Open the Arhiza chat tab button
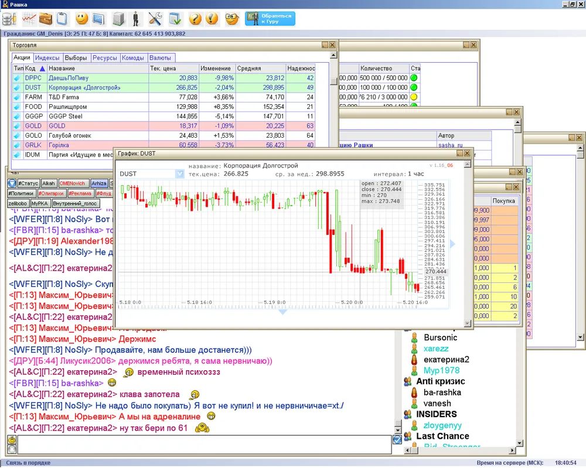This screenshot has height=468, width=586. click(99, 183)
